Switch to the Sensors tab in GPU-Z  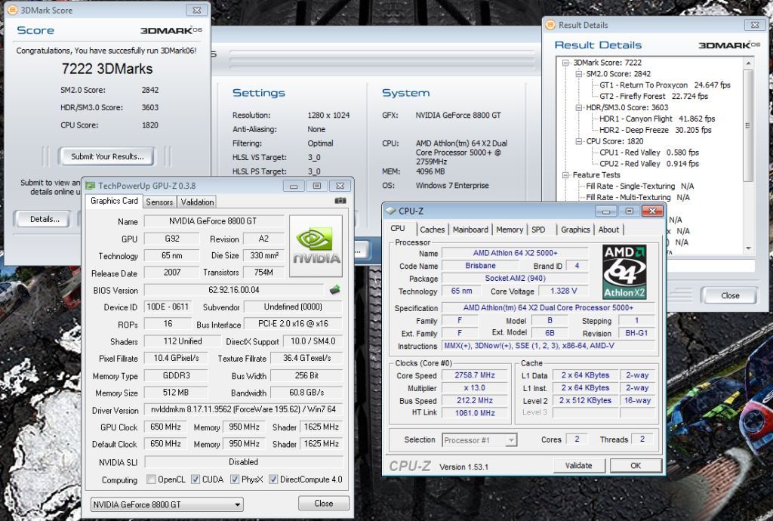[159, 202]
